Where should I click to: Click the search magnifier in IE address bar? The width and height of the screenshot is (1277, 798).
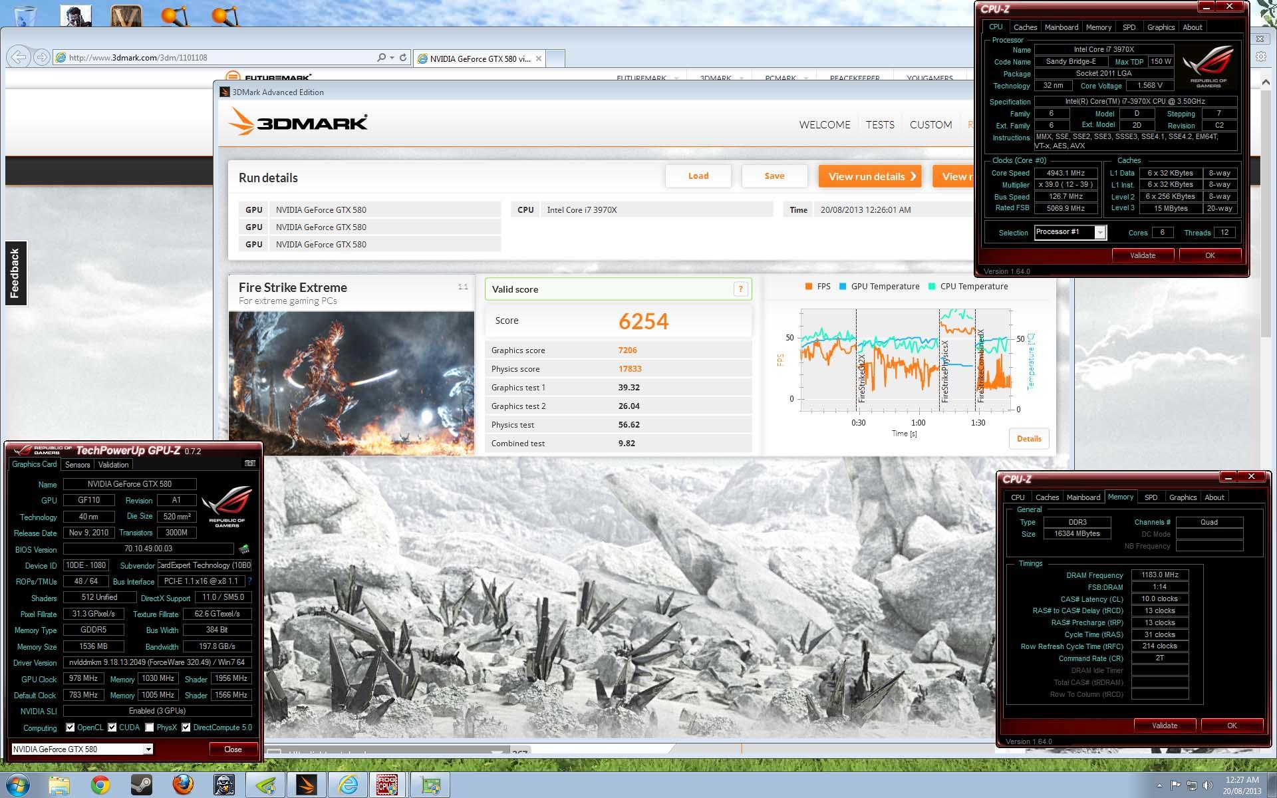click(x=381, y=58)
